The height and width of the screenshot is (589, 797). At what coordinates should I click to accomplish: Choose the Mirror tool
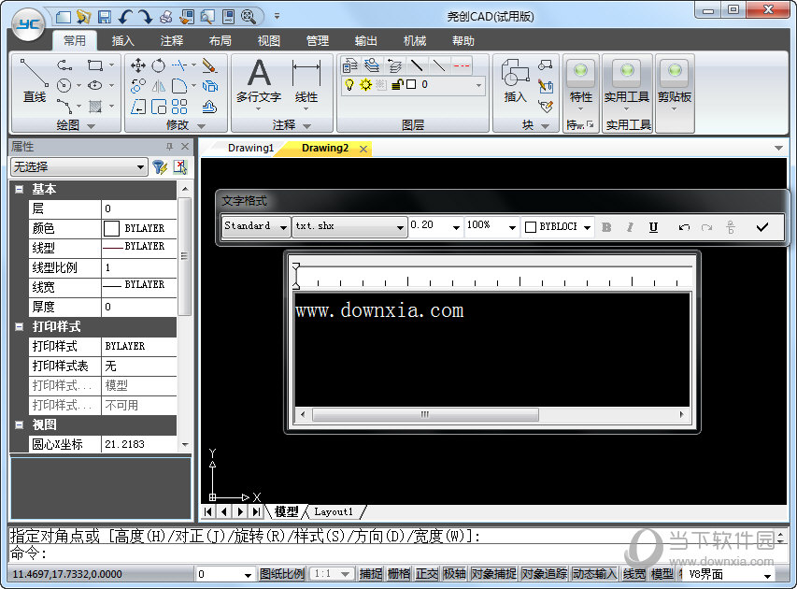(159, 86)
